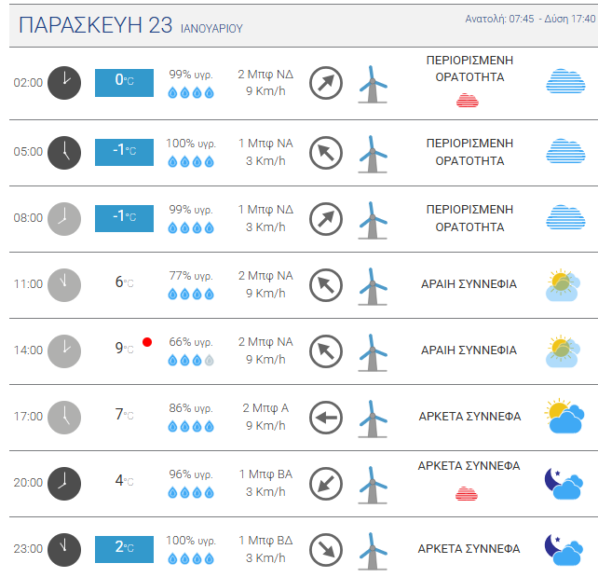
Task: Click the windmill icon in the 23:00 row
Action: [x=373, y=549]
